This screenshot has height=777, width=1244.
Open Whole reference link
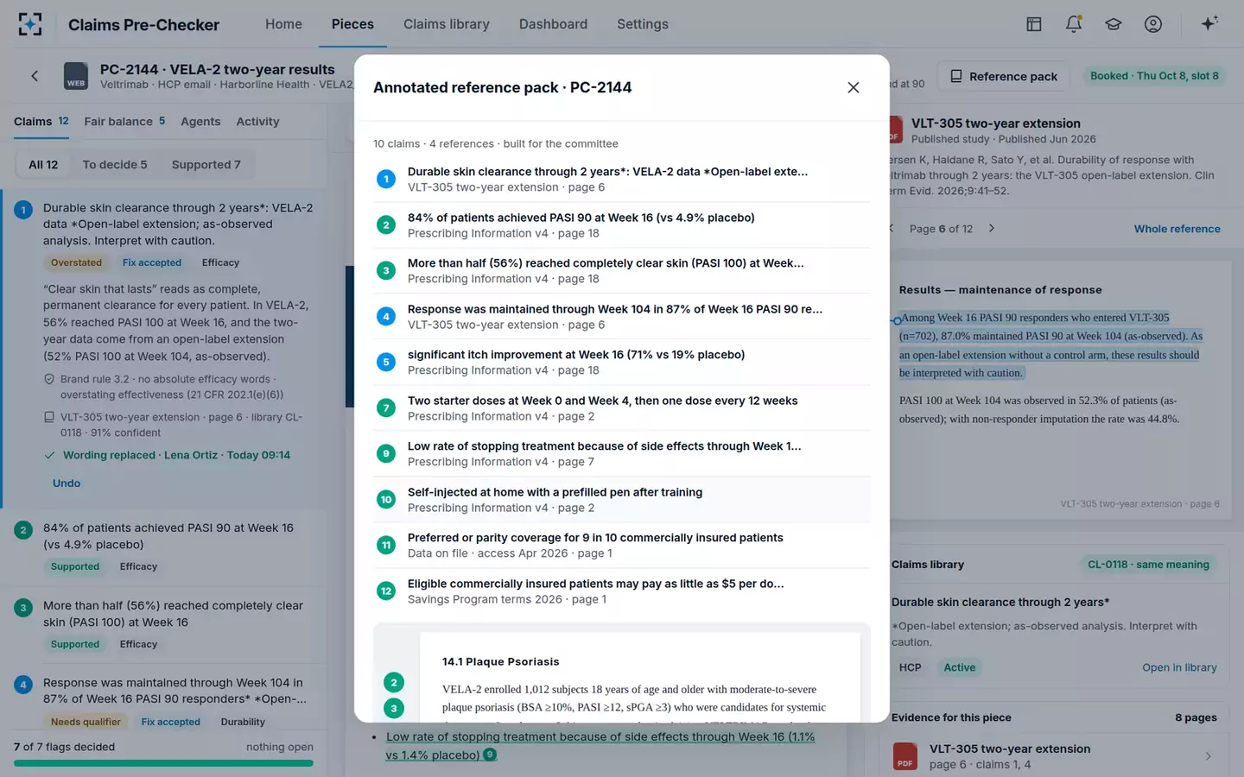[x=1177, y=229]
